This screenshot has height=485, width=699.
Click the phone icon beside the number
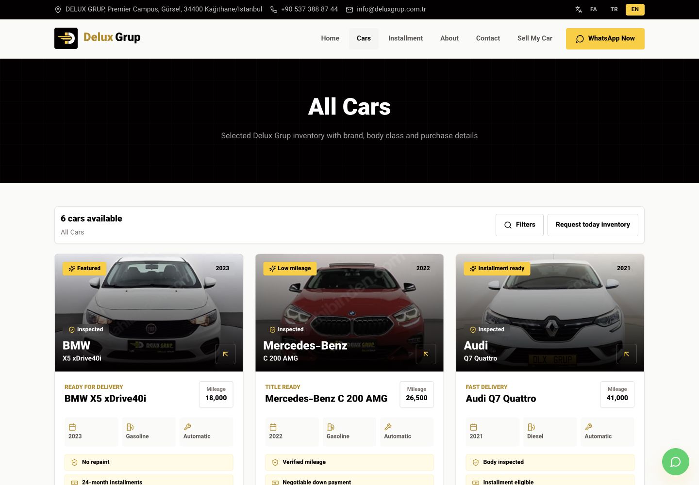pos(274,10)
